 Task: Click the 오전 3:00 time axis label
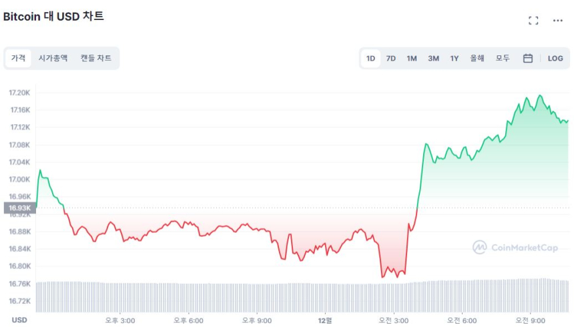(393, 320)
